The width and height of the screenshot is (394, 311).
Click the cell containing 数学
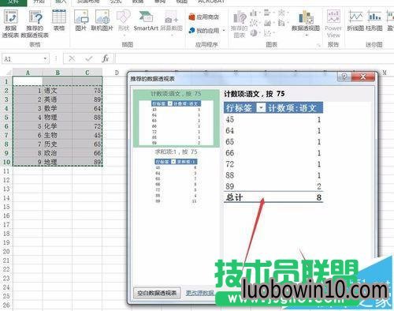point(58,108)
